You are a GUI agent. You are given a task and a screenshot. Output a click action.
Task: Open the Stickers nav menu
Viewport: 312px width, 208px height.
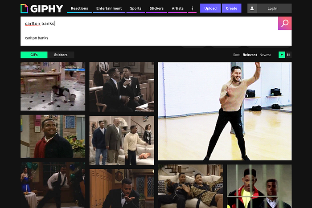point(156,8)
